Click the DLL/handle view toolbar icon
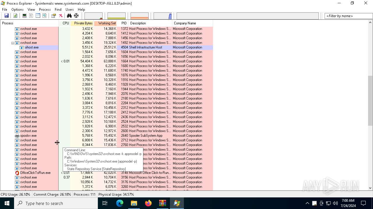 click(x=45, y=16)
